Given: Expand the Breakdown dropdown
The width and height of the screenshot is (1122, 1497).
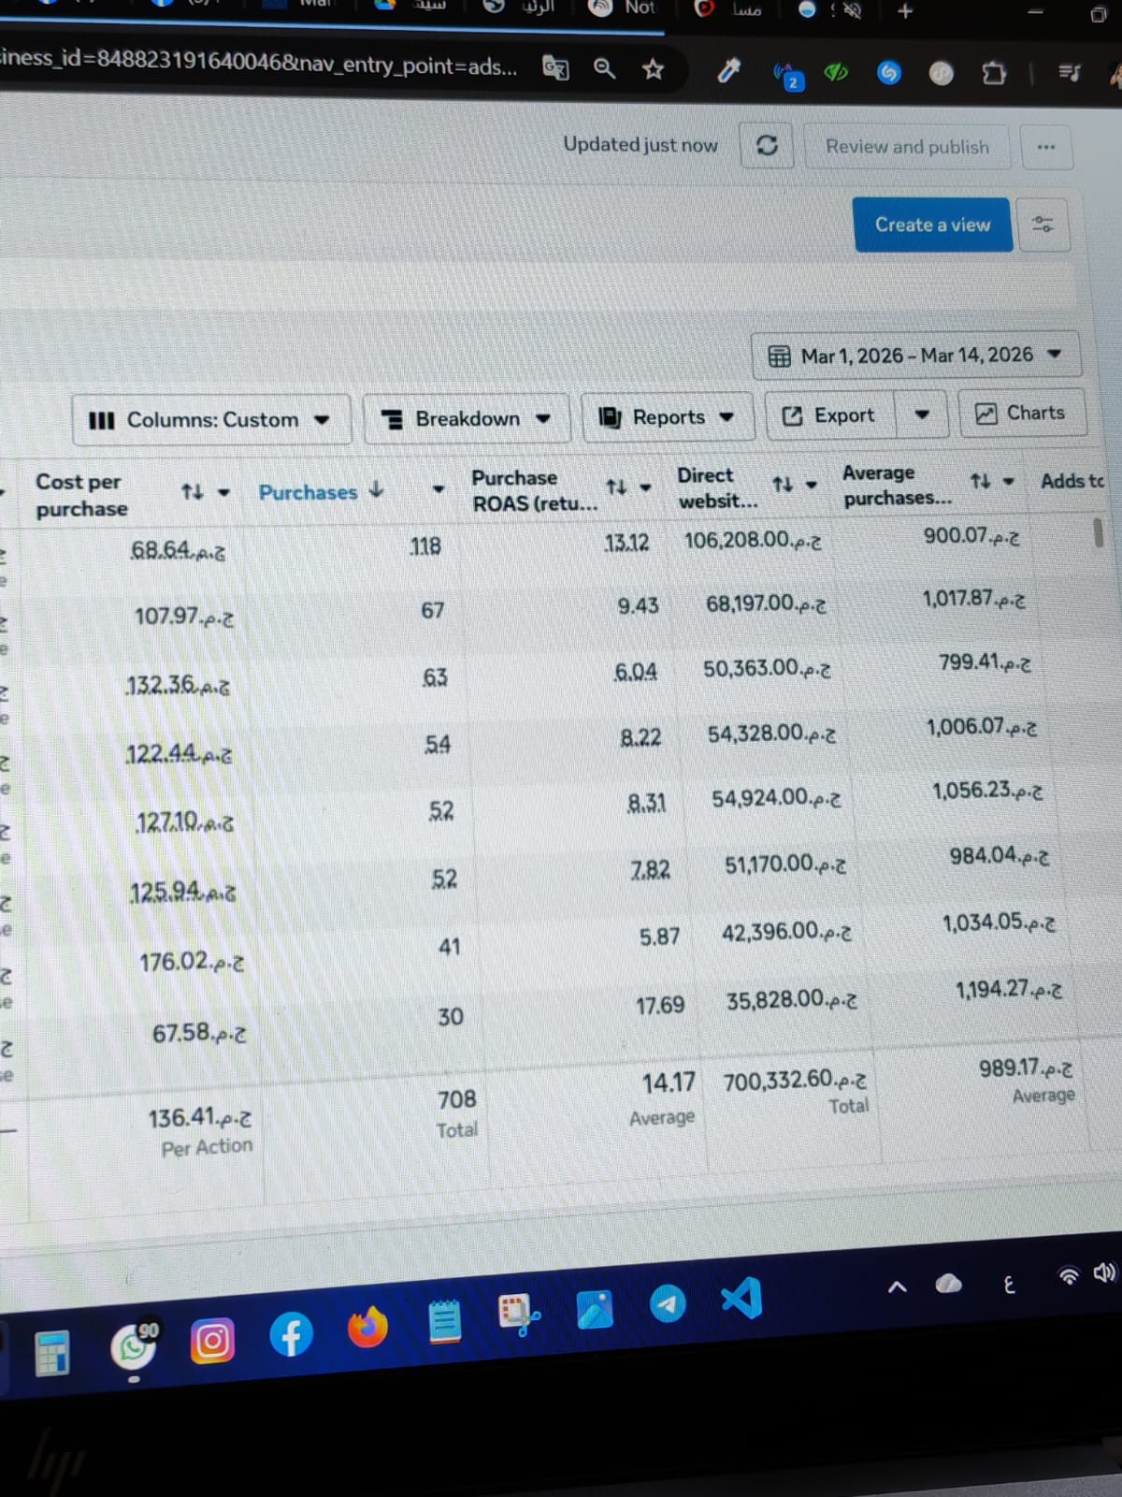Looking at the screenshot, I should 467,418.
